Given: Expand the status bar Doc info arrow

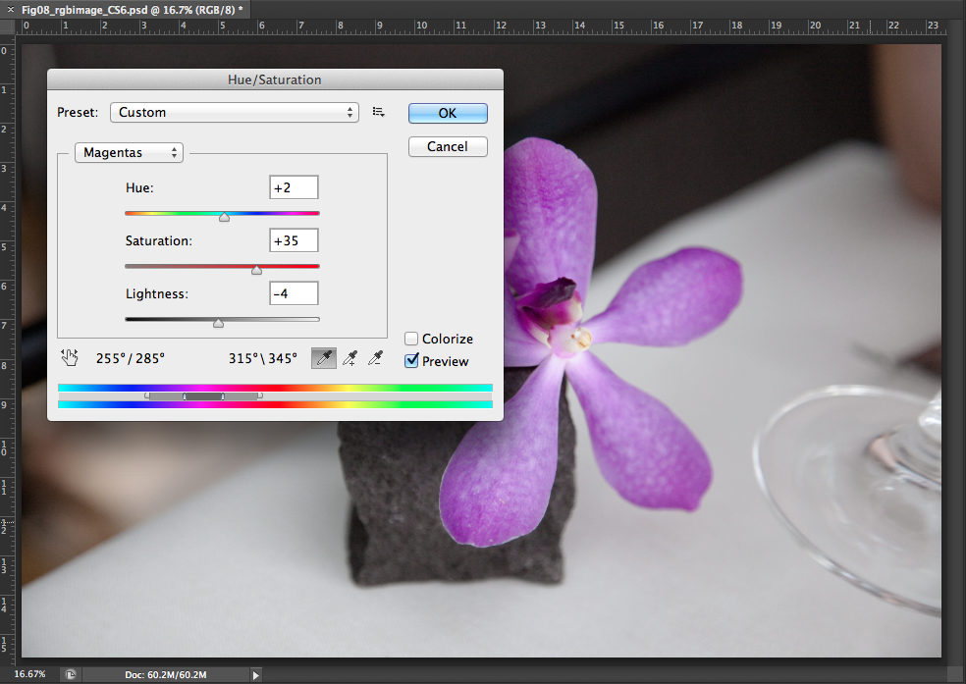Looking at the screenshot, I should (x=256, y=674).
